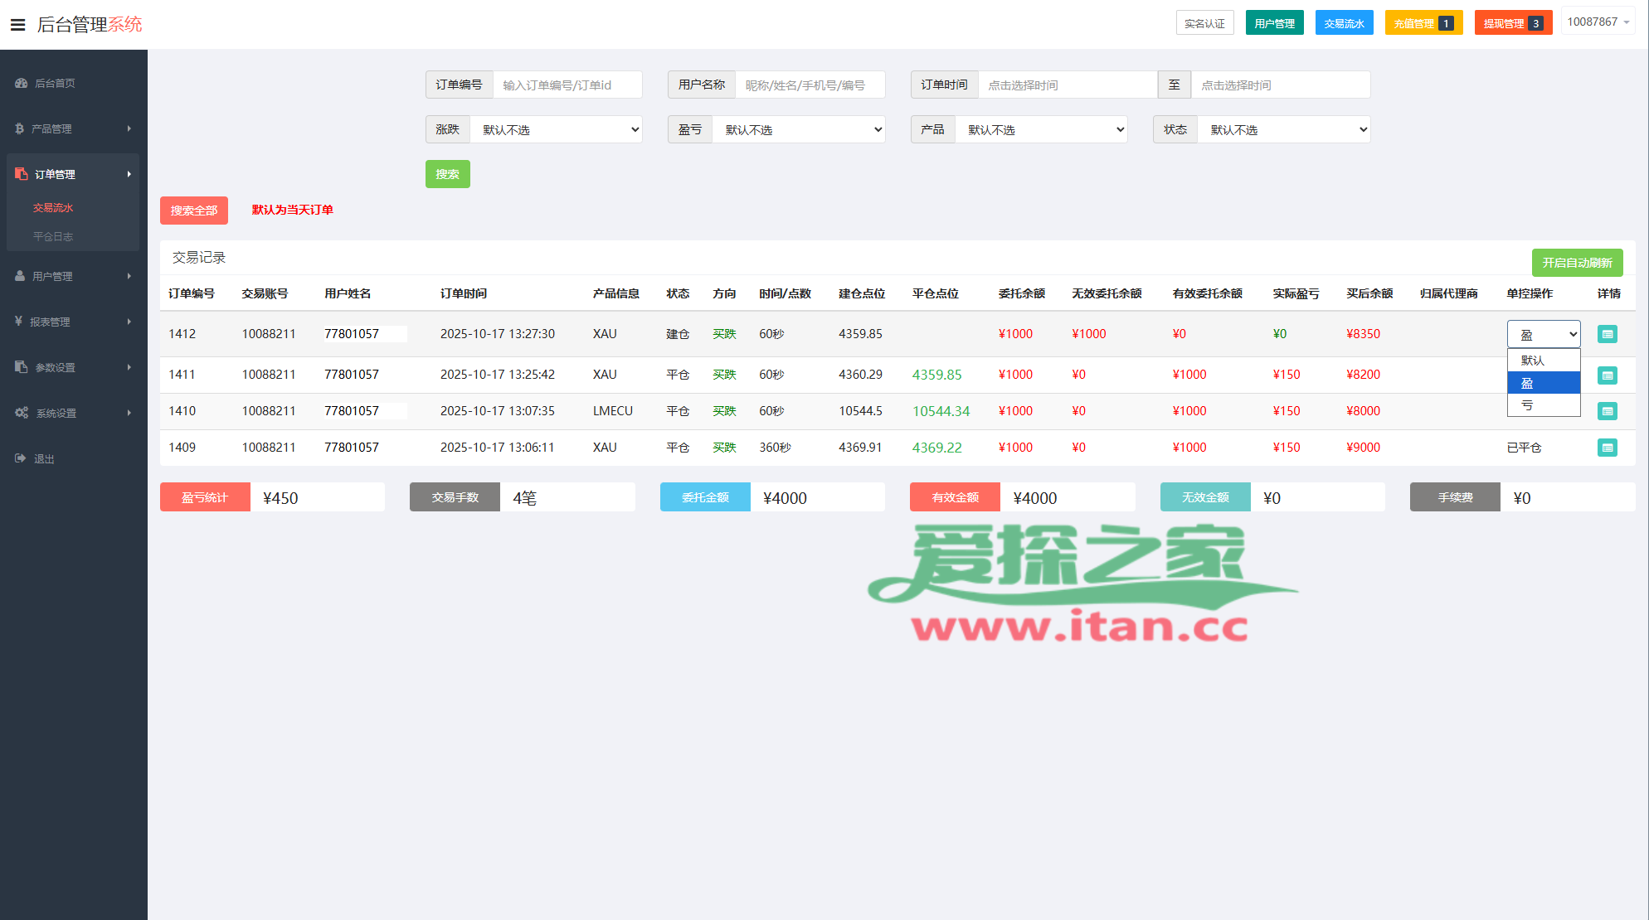Click the 订单编号 input field
This screenshot has width=1649, height=920.
point(567,85)
